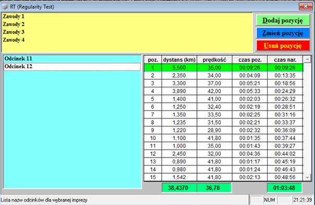This screenshot has width=315, height=205.
Task: Click the red Usuń pozycję button
Action: 283,45
